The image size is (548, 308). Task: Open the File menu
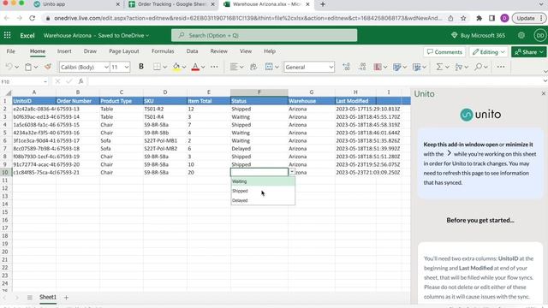[11, 51]
